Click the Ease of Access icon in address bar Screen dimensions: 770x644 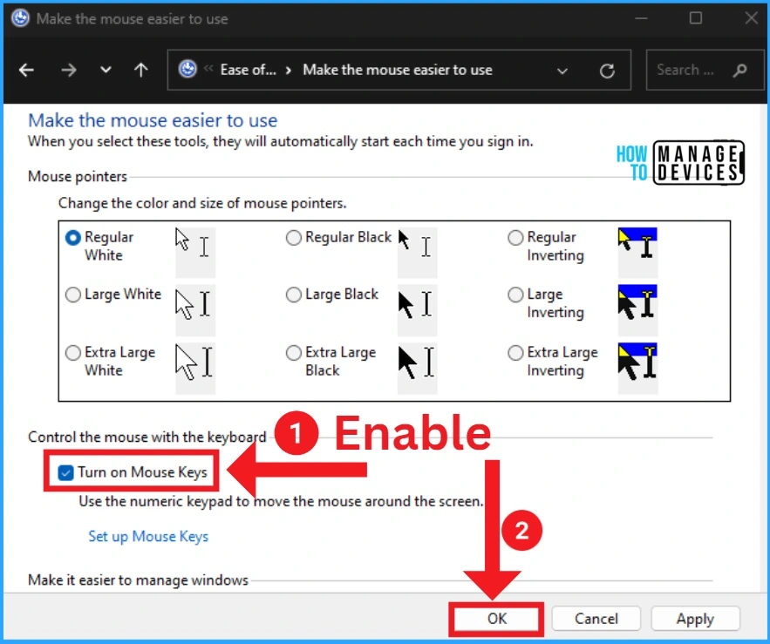click(x=187, y=69)
